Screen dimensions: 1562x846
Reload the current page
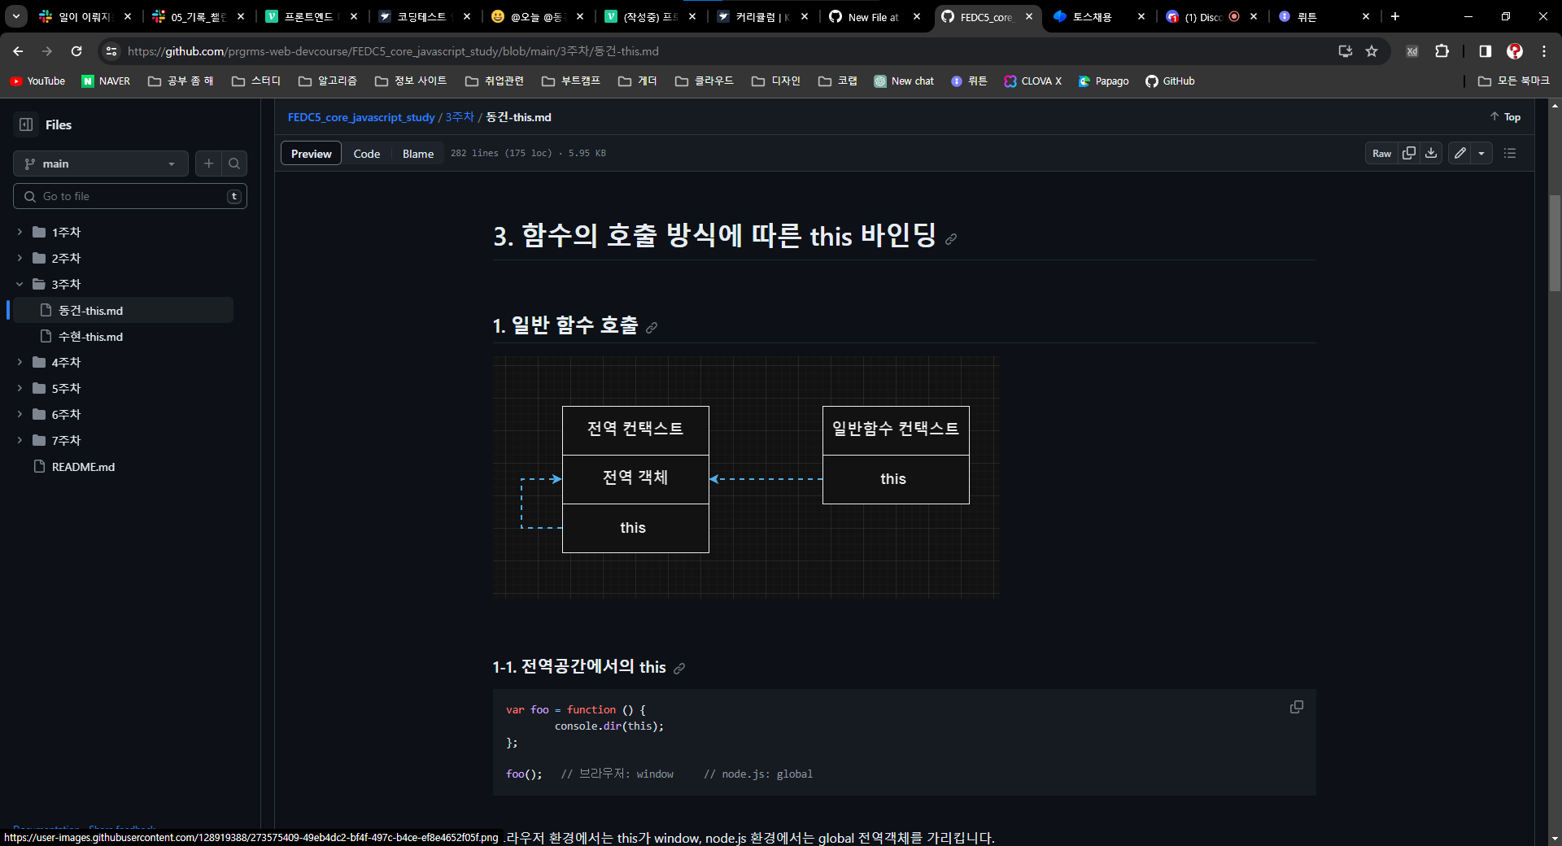(76, 51)
